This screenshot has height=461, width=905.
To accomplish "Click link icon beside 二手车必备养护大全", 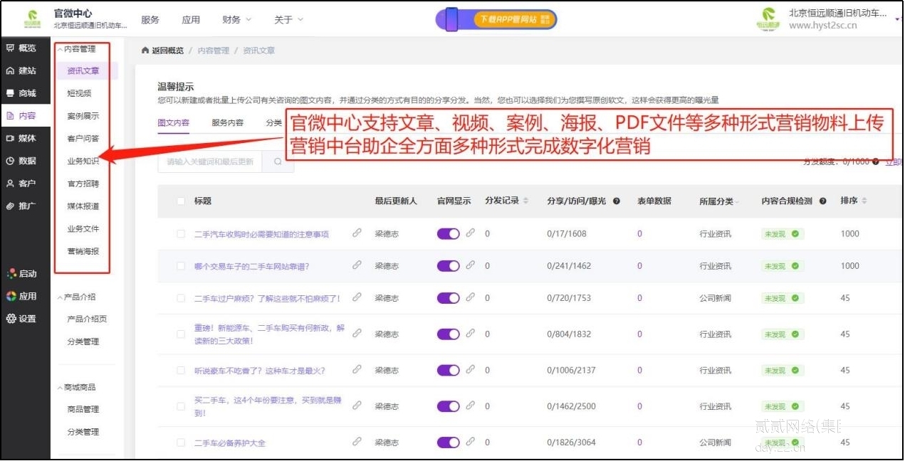I will (x=357, y=442).
